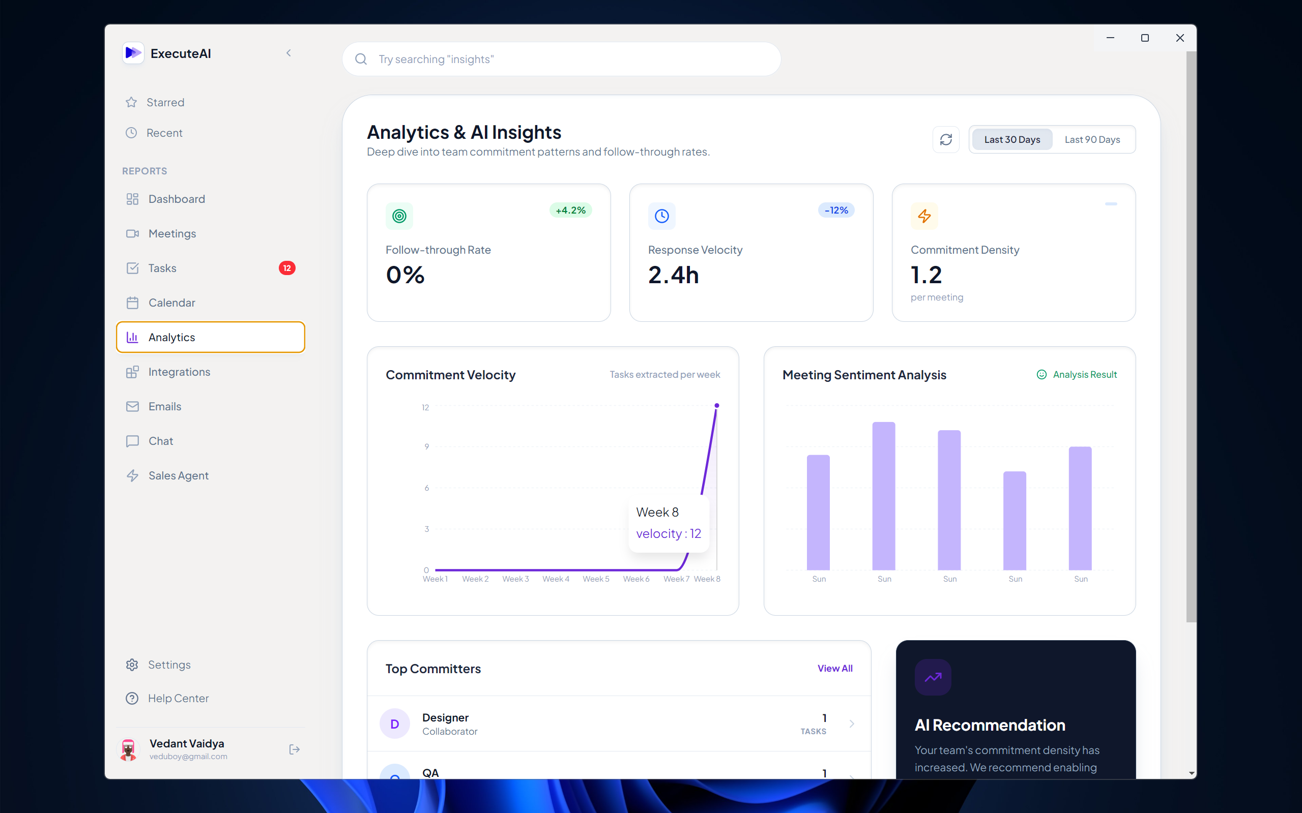Select the Last 30 Days range
This screenshot has height=813, width=1302.
[x=1011, y=140]
